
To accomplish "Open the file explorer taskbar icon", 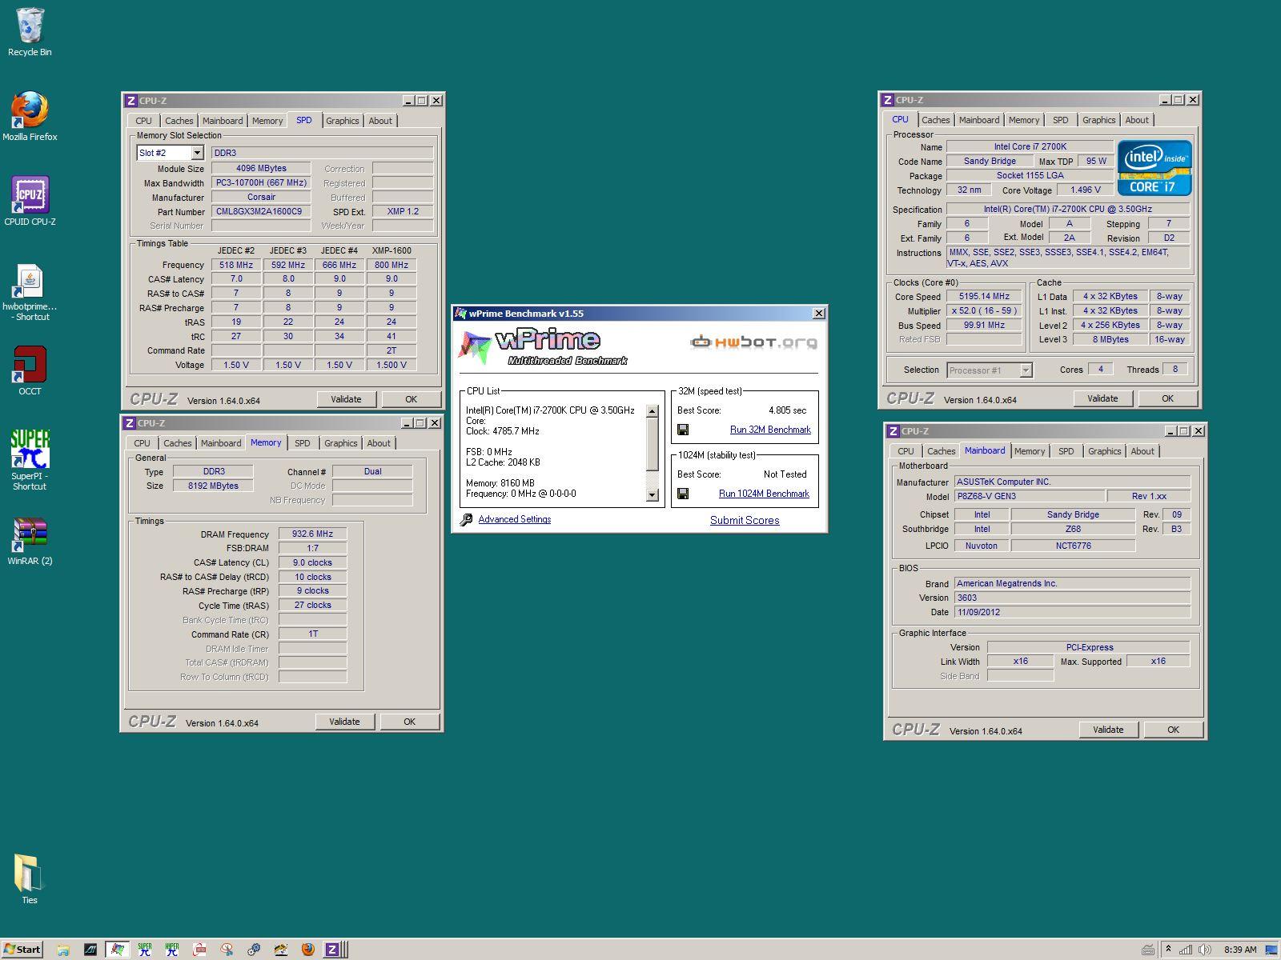I will 62,950.
